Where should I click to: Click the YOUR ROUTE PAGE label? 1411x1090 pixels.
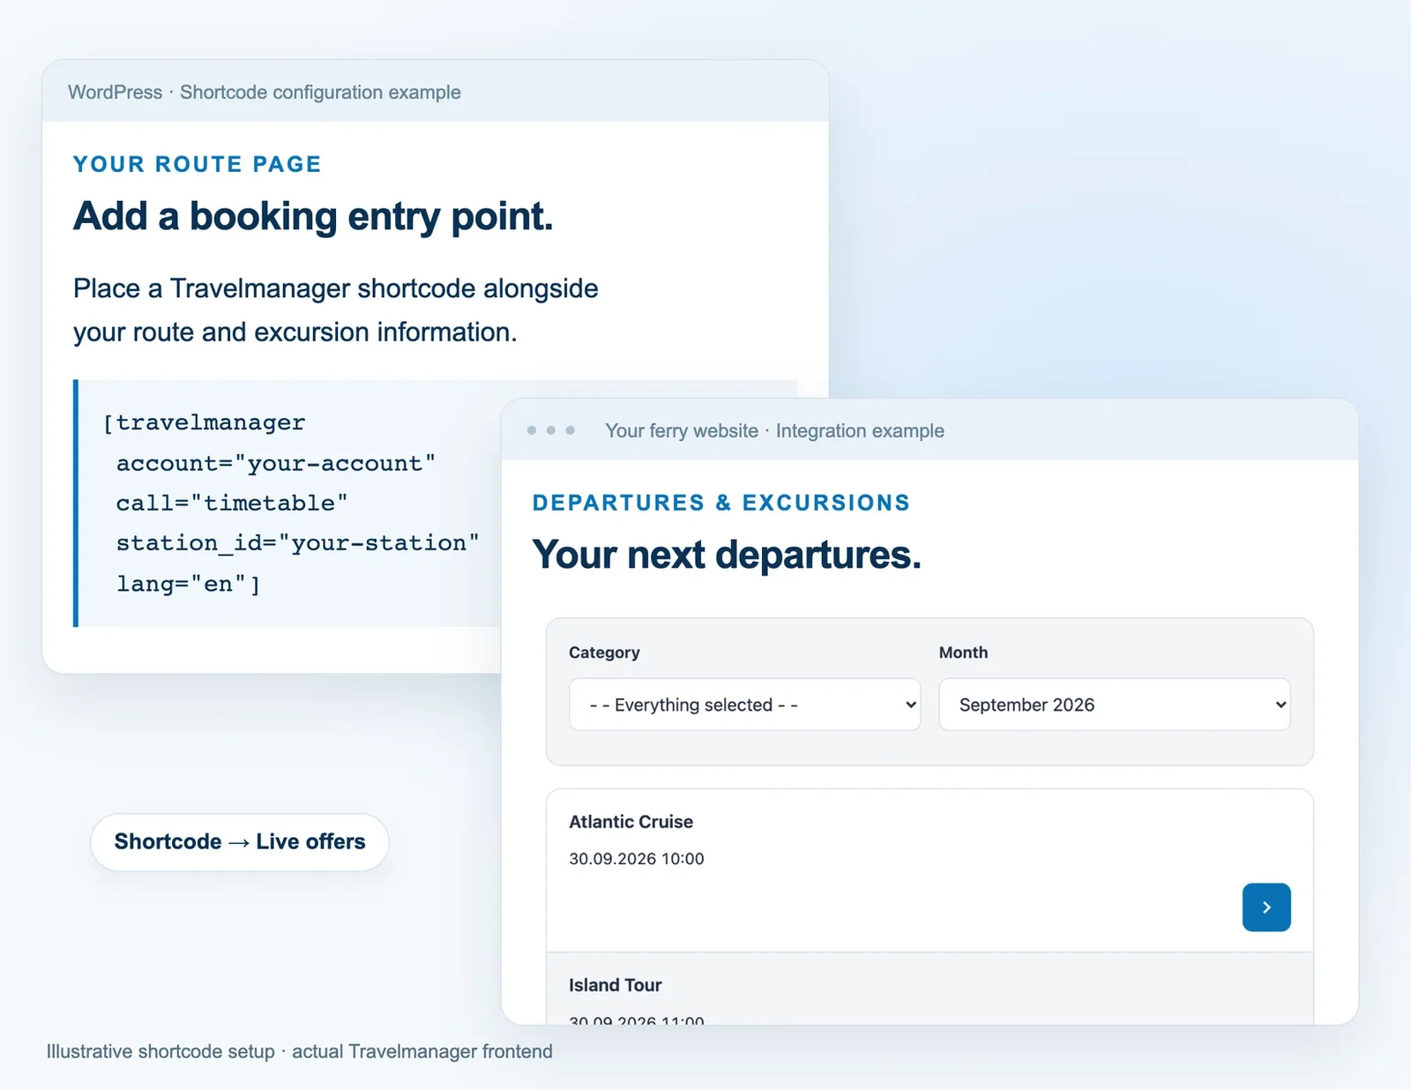[198, 164]
